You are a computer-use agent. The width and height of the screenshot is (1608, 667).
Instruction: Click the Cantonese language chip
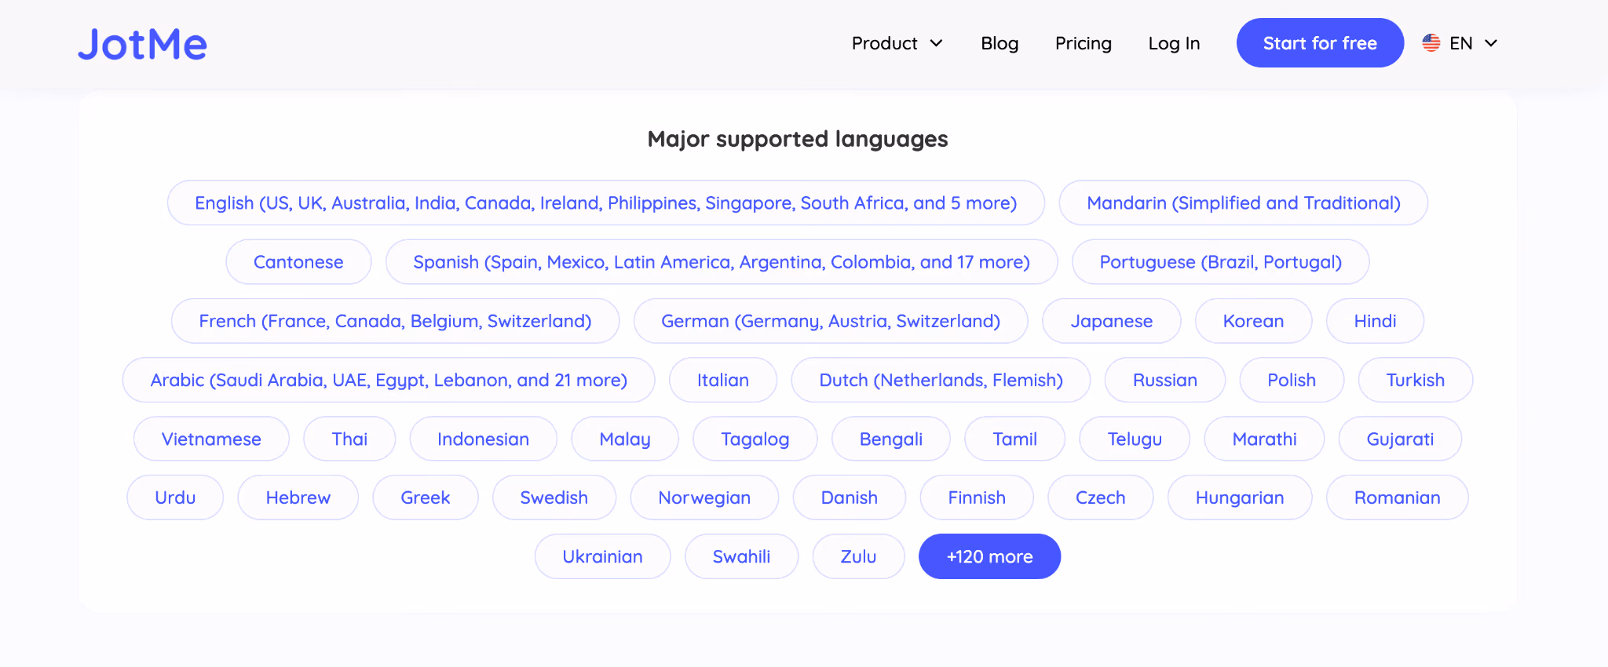click(298, 262)
